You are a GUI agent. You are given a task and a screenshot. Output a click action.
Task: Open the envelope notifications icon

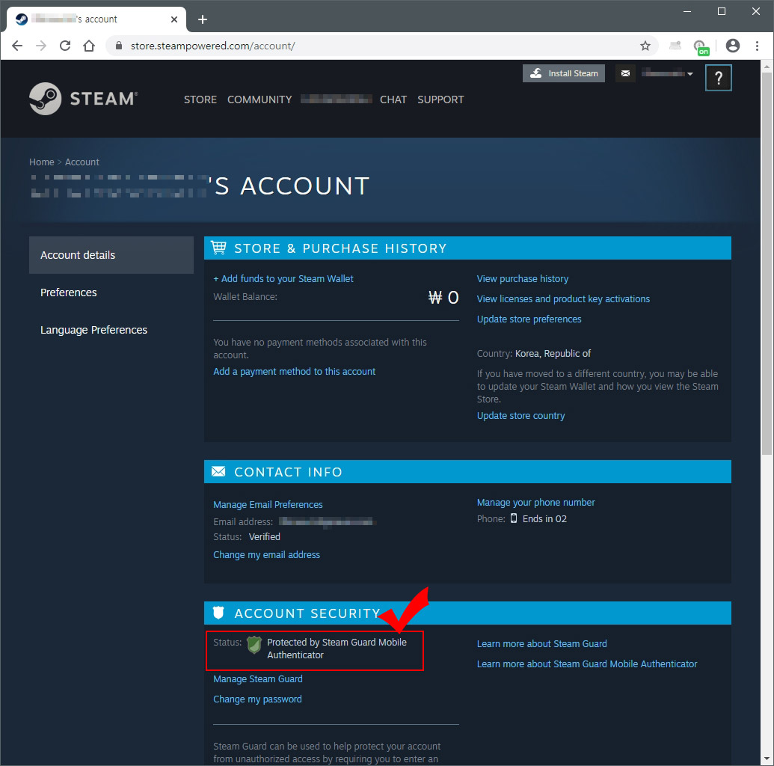click(x=625, y=73)
